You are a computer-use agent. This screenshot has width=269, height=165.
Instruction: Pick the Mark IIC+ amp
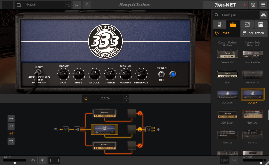tap(252, 114)
